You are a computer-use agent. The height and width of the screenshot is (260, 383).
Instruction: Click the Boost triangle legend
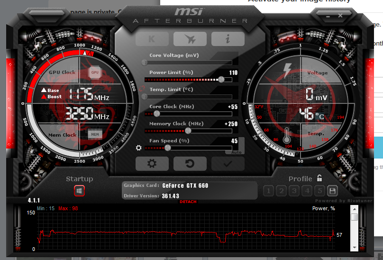(52, 97)
